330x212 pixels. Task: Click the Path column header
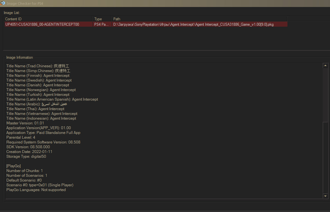[x=199, y=19]
